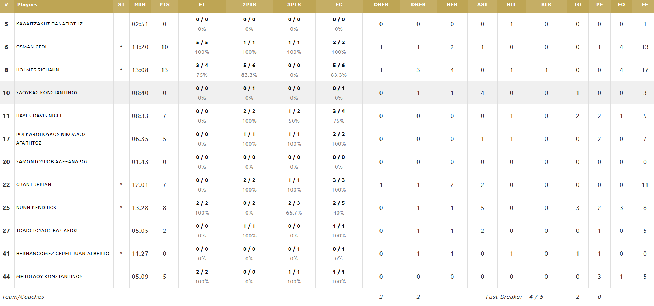
Task: Select the ΣΛΟΥΚΑΣ ΚΩΝΣΤΑΝΤΙΝΟΣ row name
Action: (x=47, y=93)
